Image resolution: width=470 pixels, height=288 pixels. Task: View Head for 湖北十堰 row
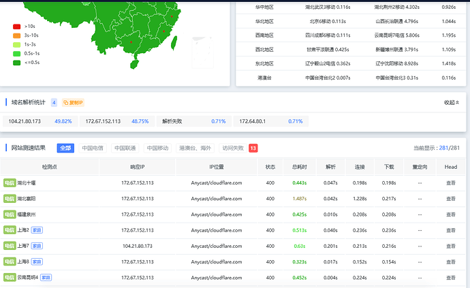tap(451, 183)
